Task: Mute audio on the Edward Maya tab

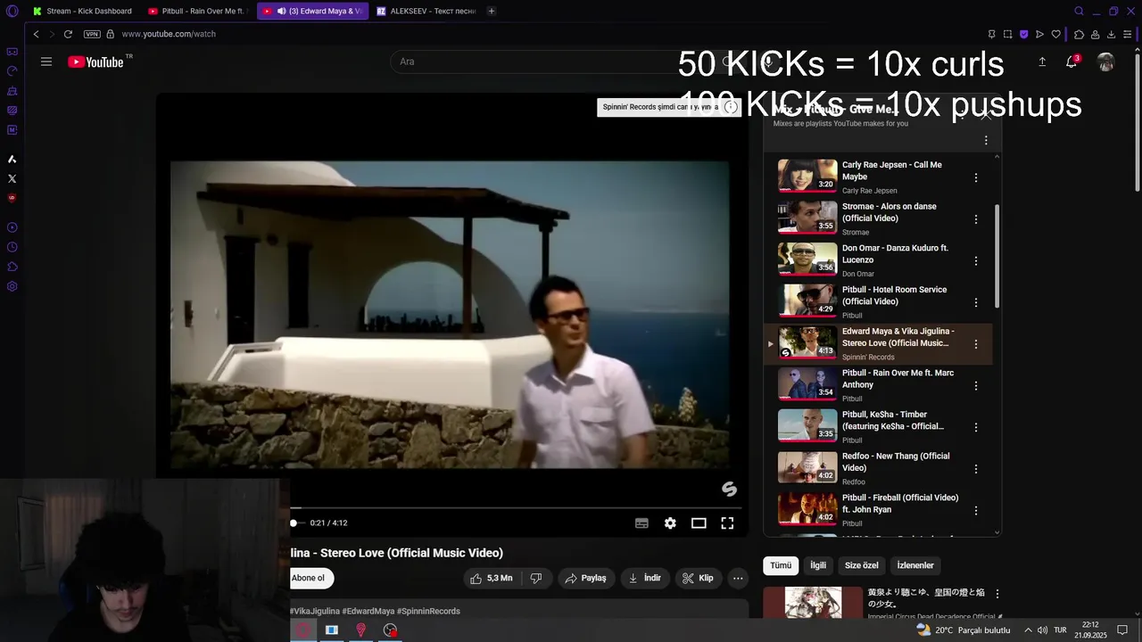Action: click(281, 12)
